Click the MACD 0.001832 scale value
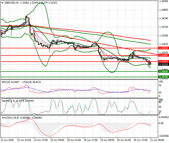 164,117
